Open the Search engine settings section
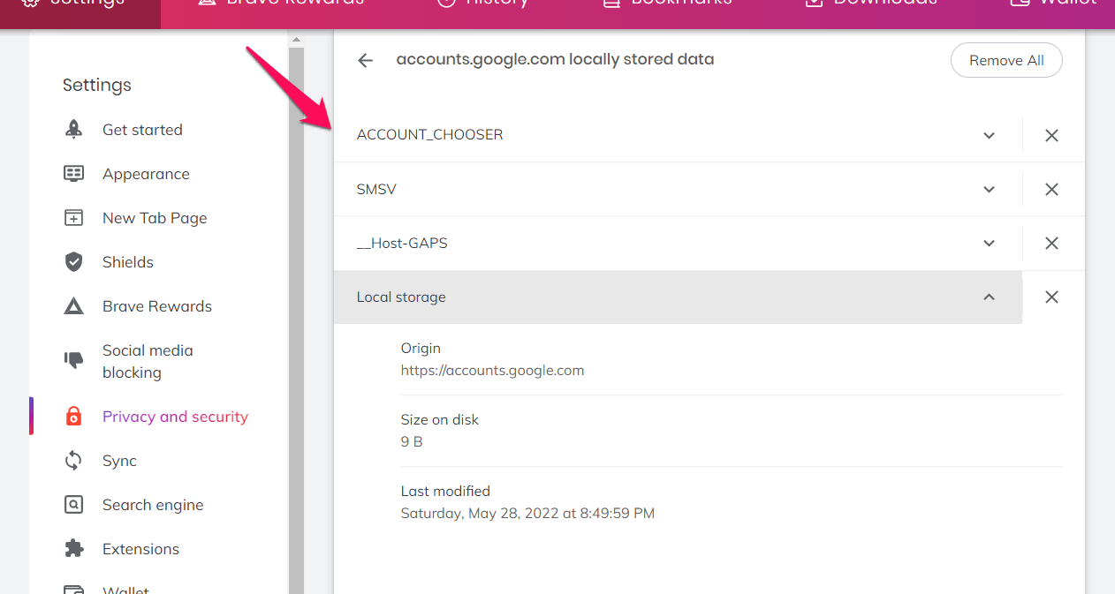Image resolution: width=1115 pixels, height=594 pixels. coord(153,505)
